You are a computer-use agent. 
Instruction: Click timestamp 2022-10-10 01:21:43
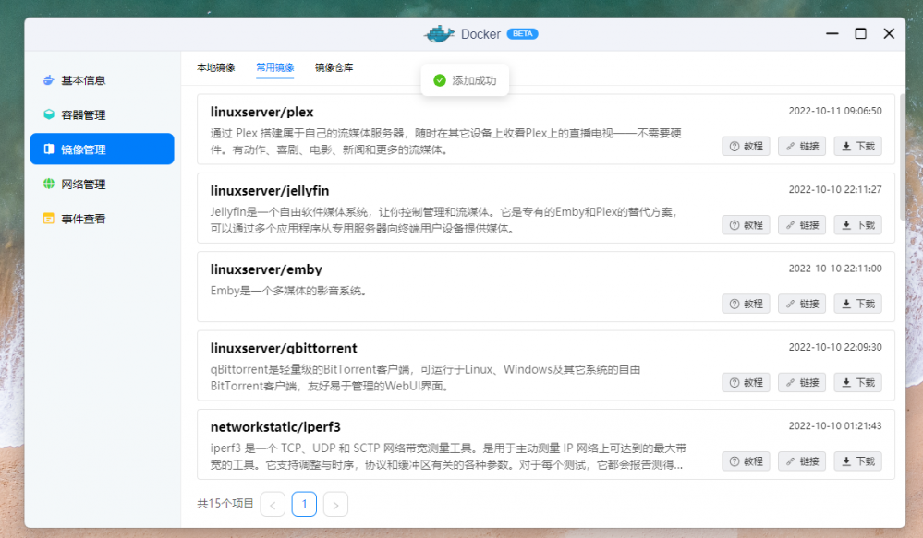(x=835, y=426)
